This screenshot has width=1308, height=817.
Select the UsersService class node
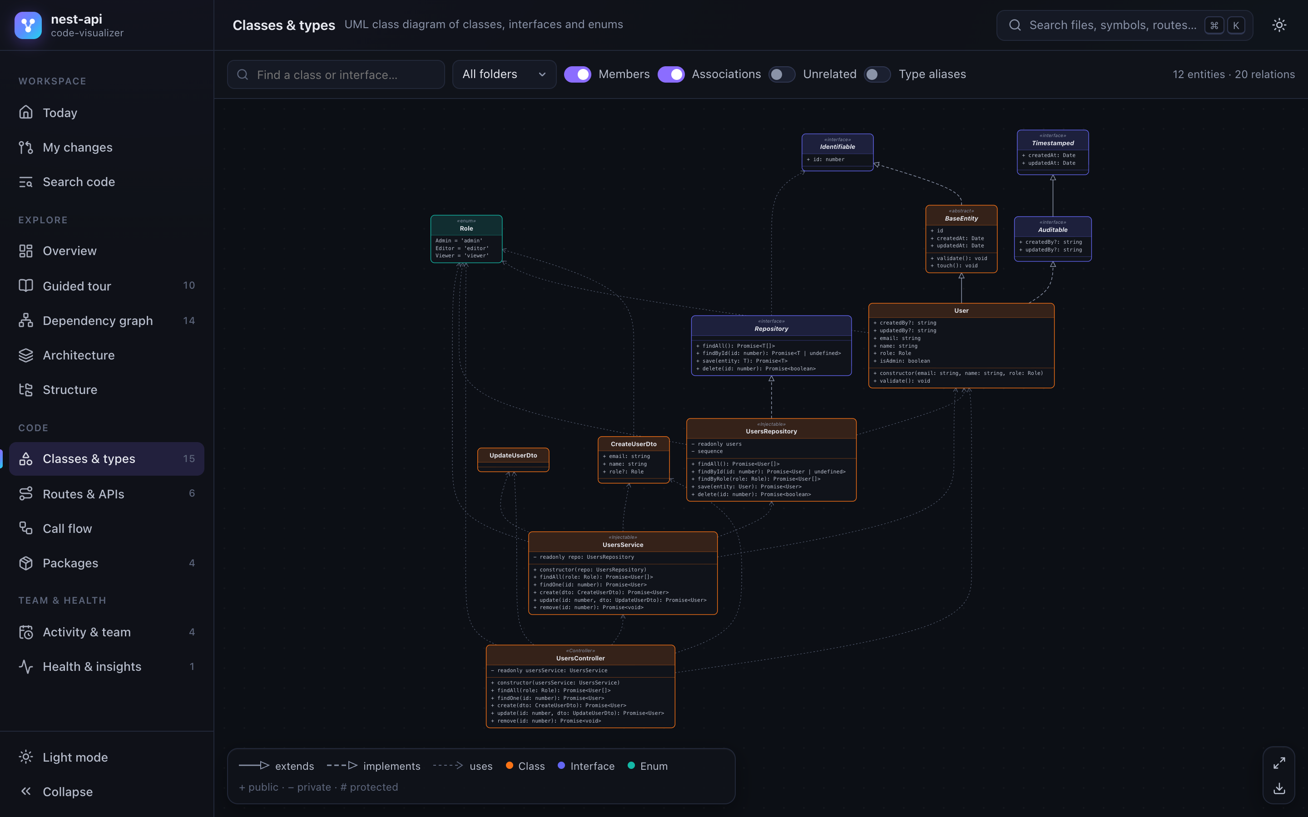(623, 573)
